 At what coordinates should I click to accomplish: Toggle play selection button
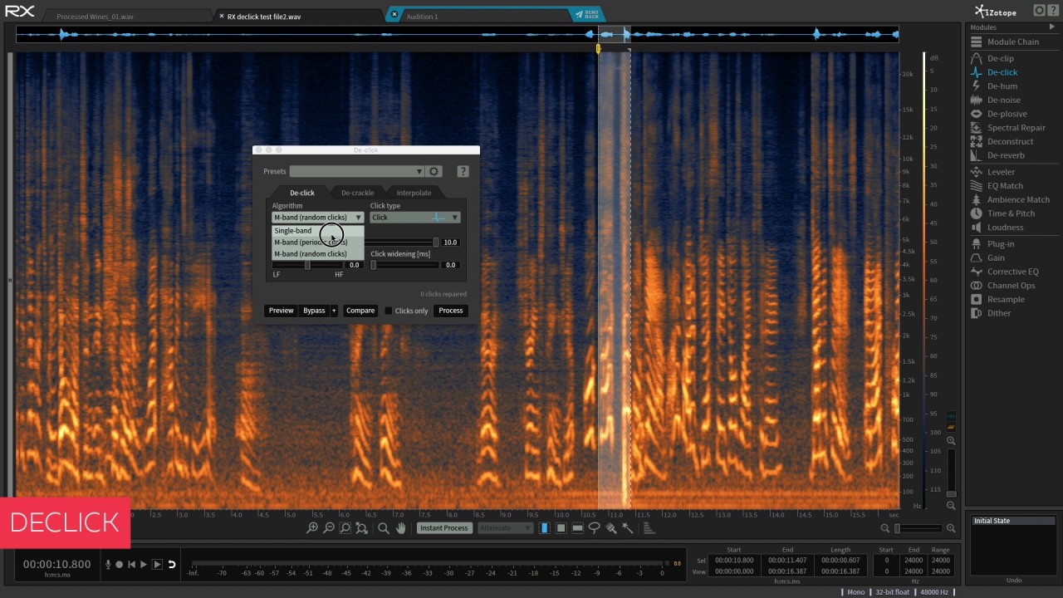[x=157, y=564]
